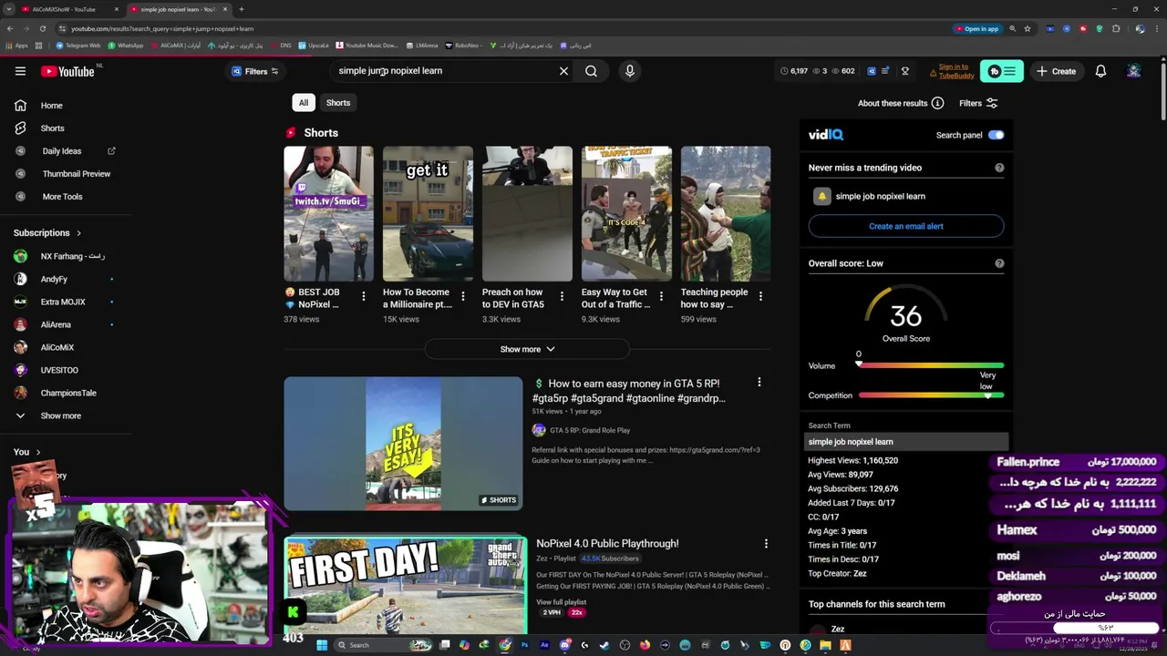Open NoPixel 4.0 Public Playthrough title

click(607, 544)
